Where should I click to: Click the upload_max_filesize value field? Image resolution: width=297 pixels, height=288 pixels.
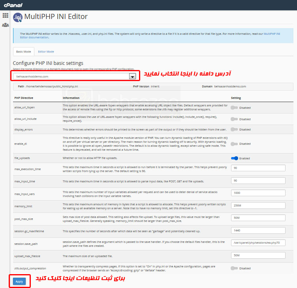point(258,256)
